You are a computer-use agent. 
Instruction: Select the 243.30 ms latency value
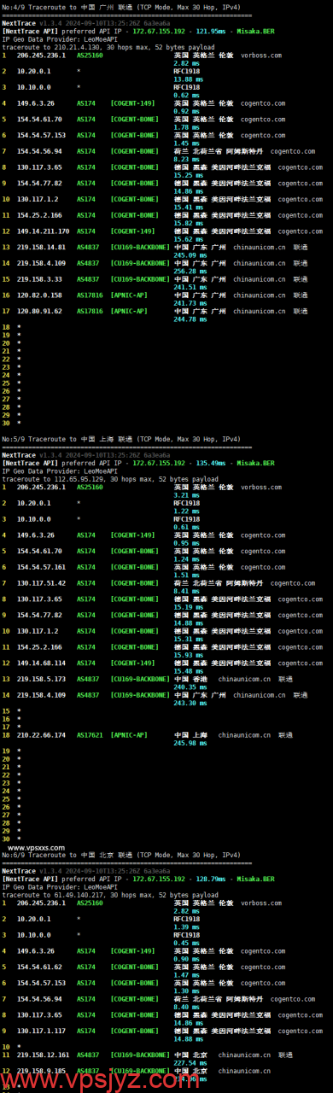(x=190, y=703)
